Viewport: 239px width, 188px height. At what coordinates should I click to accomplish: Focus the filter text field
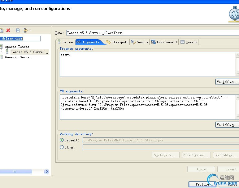[20, 39]
